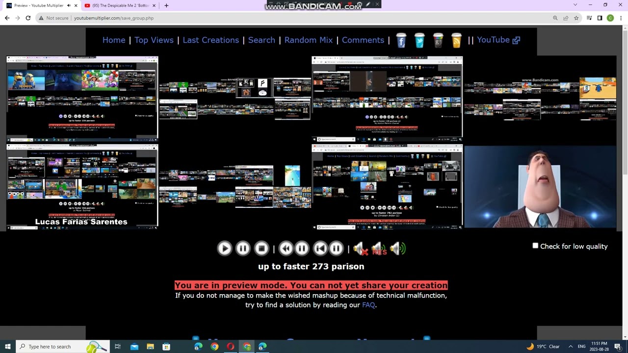Click the full volume green speaker icon
The width and height of the screenshot is (628, 353).
coord(398,249)
